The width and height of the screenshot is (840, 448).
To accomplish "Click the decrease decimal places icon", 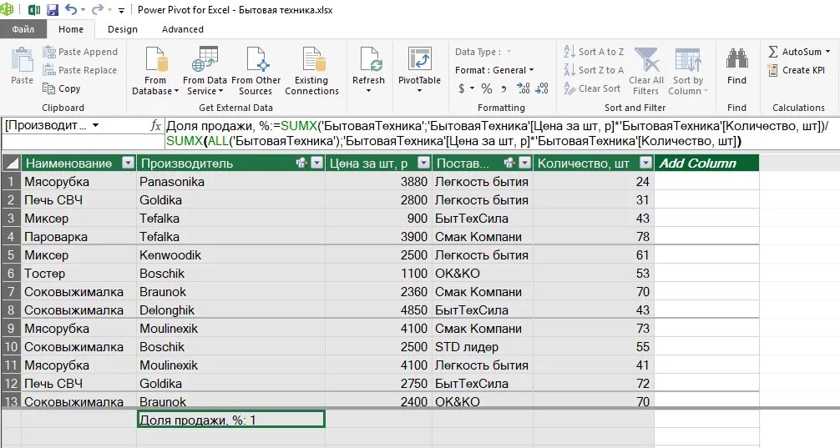I will (542, 88).
